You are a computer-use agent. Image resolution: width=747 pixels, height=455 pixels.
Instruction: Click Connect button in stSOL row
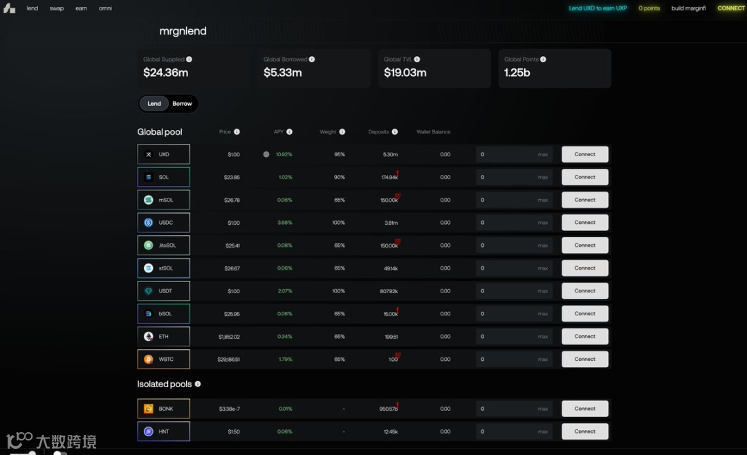pyautogui.click(x=585, y=268)
